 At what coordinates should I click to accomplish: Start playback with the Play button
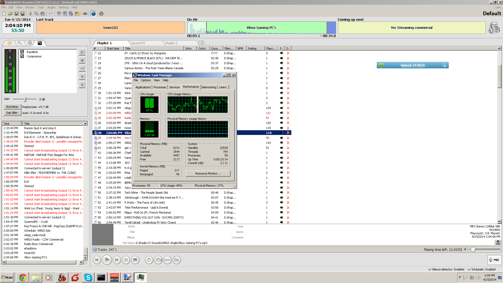coord(107,260)
